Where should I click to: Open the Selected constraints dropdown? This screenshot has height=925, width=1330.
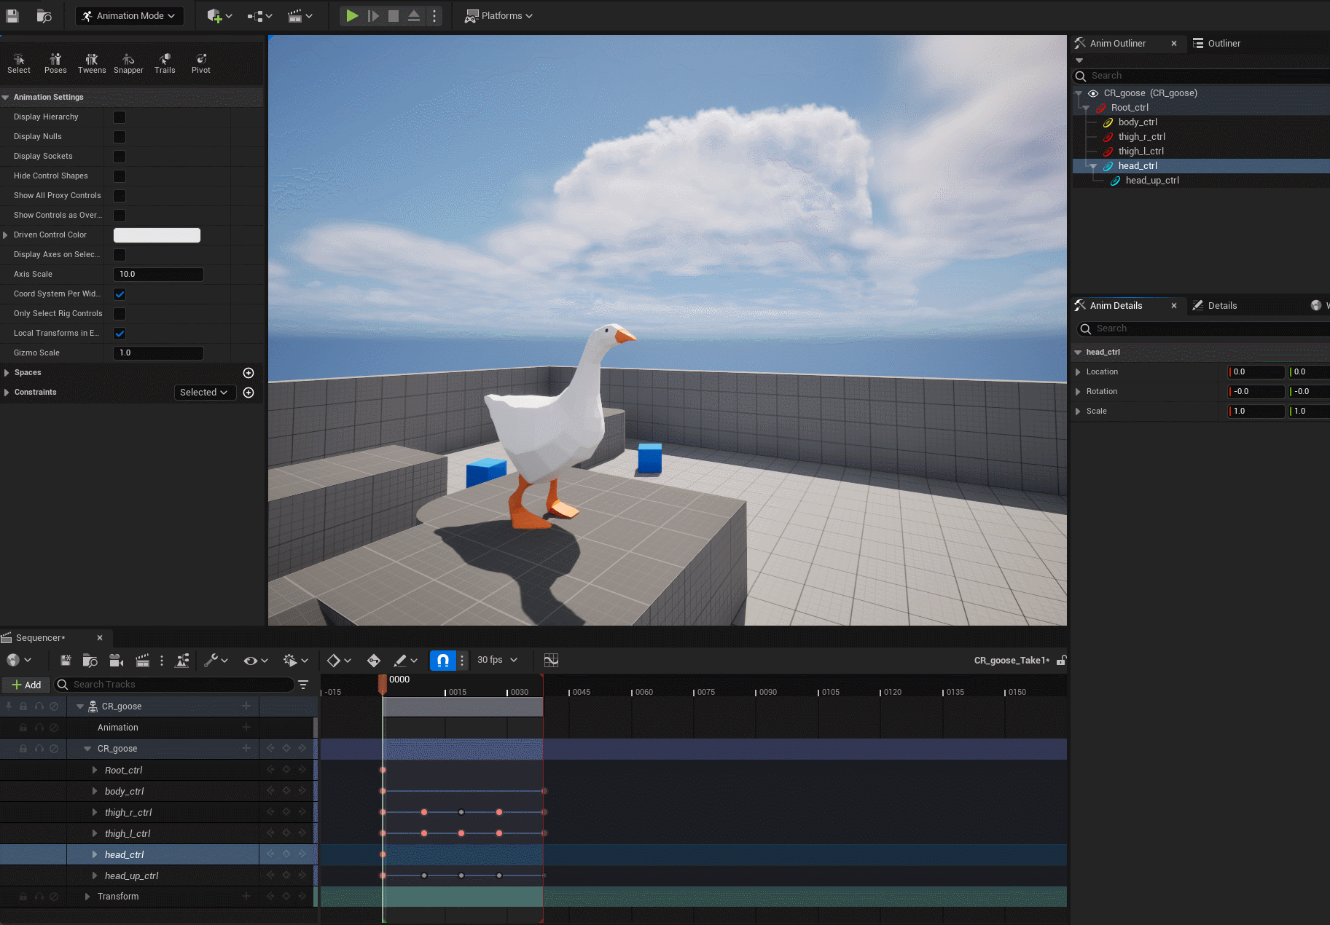204,393
